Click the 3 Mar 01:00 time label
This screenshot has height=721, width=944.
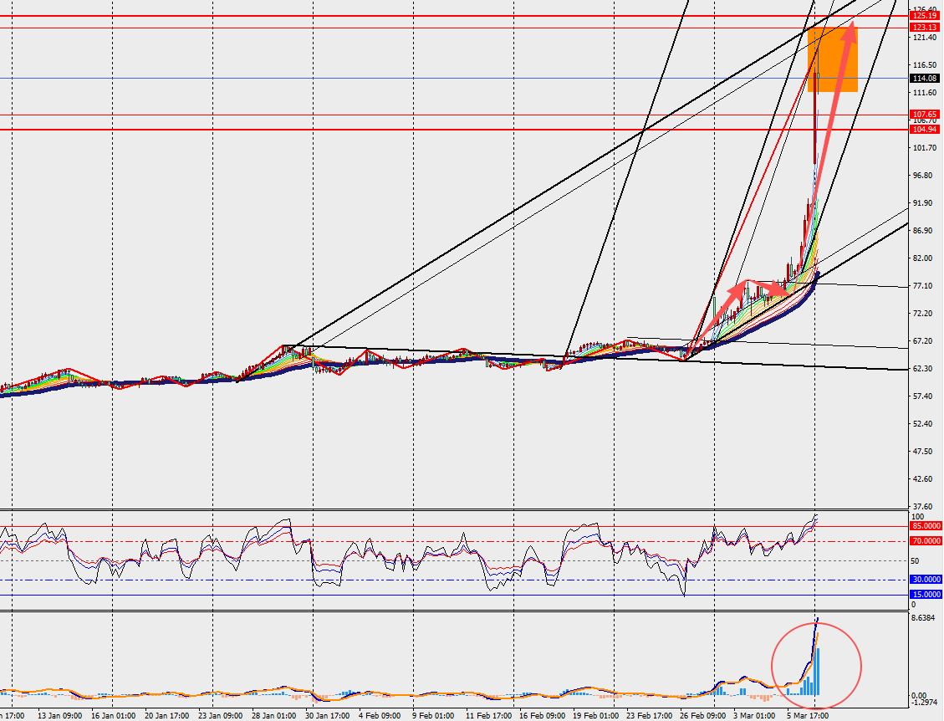(753, 716)
